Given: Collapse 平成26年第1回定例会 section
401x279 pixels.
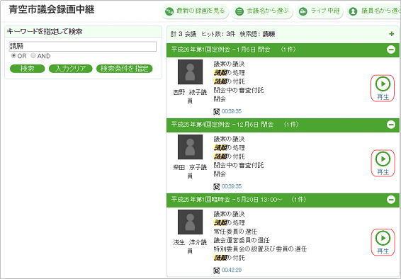Looking at the screenshot, I should tap(391, 50).
